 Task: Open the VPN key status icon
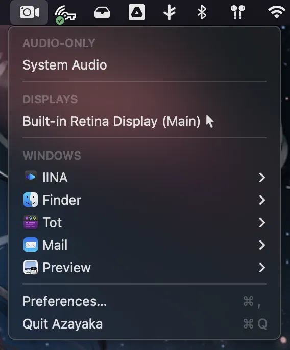(65, 14)
